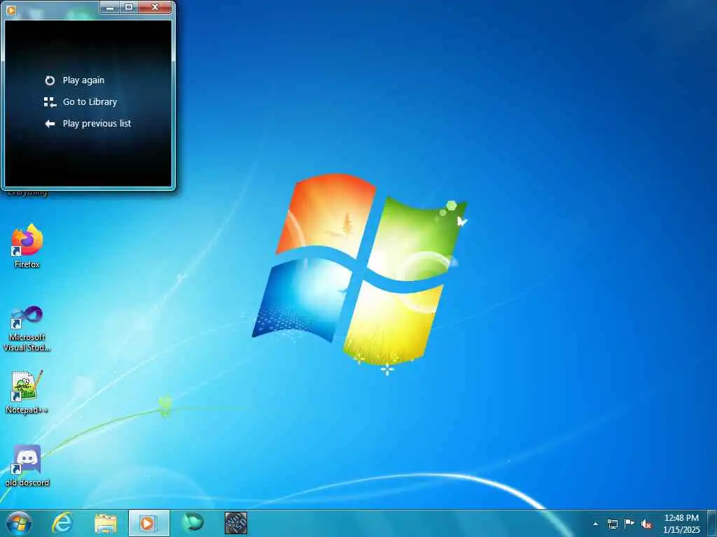Click Windows Media Player taskbar button
Viewport: 717px width, 537px height.
pyautogui.click(x=148, y=523)
